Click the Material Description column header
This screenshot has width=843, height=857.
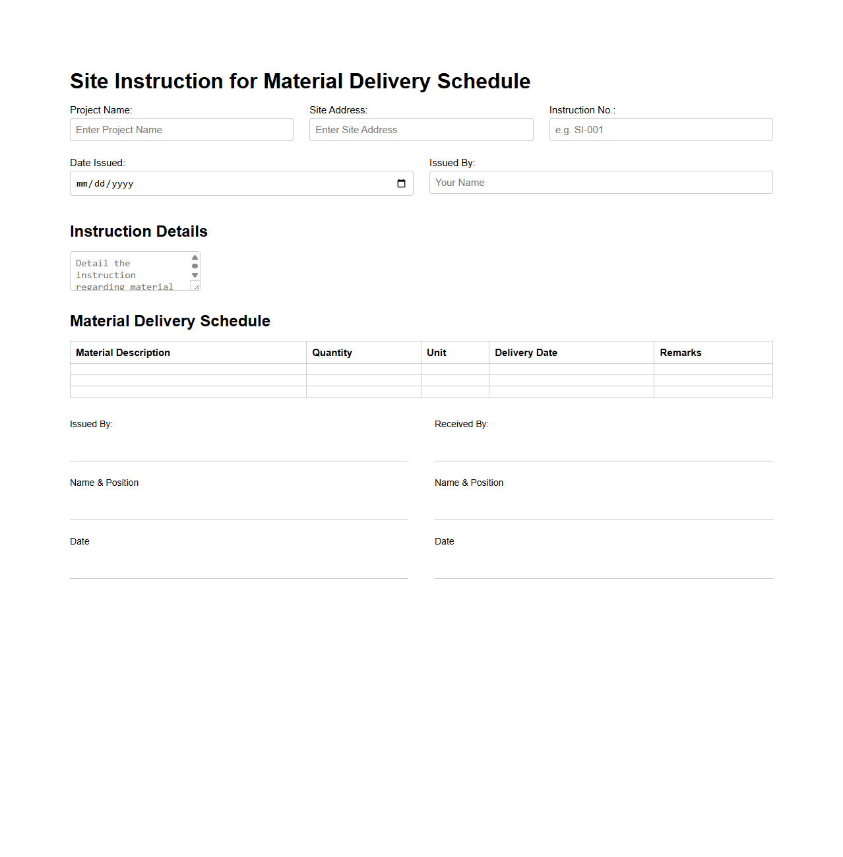click(x=123, y=352)
